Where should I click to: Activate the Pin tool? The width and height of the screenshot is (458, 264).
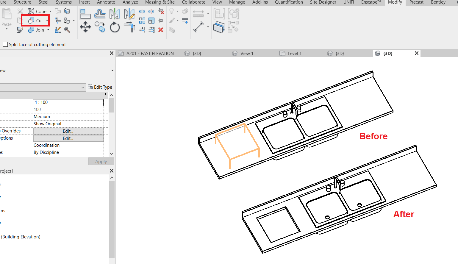click(161, 21)
